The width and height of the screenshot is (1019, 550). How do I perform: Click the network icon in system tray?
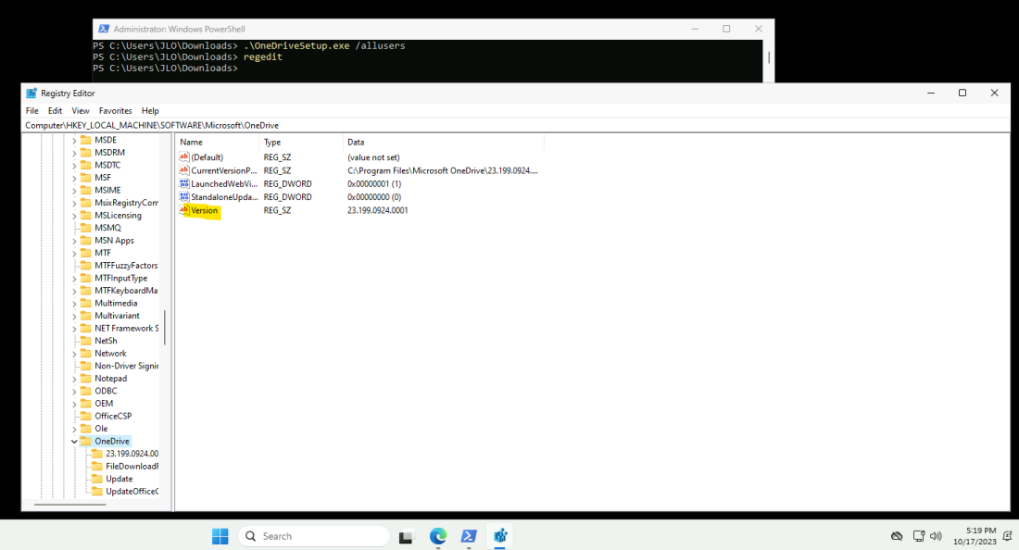pos(917,535)
